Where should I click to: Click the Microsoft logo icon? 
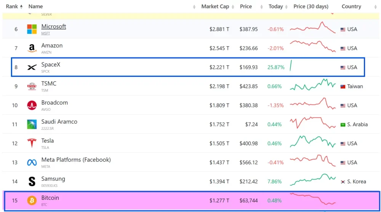(32, 29)
